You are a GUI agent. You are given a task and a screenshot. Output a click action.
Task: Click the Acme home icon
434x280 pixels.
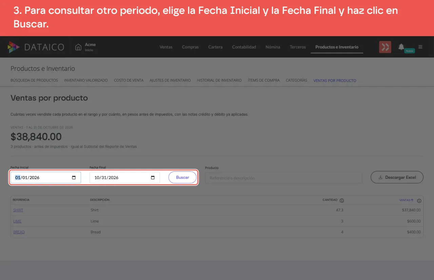point(78,47)
